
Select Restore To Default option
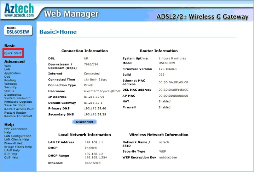18,116
